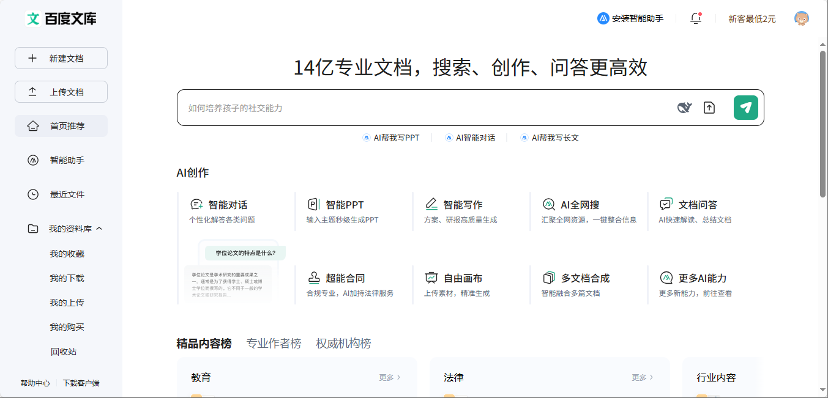Click the green send button
The height and width of the screenshot is (398, 828).
point(746,108)
